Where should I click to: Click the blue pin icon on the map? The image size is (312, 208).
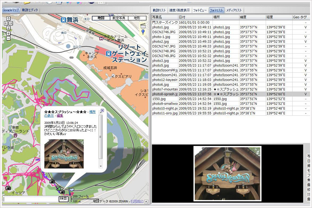coord(143,32)
